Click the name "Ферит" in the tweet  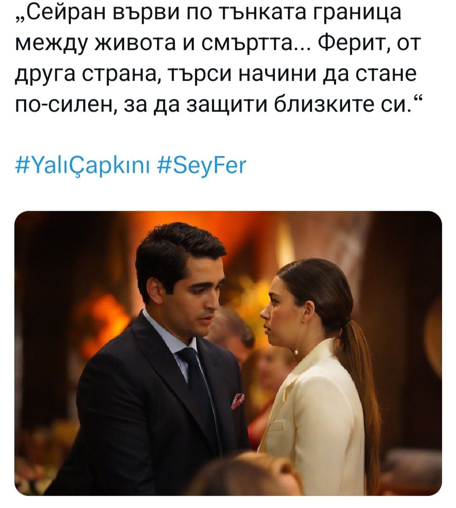(x=352, y=43)
